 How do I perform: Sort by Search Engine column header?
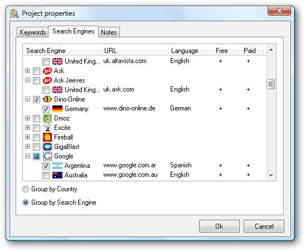click(62, 51)
